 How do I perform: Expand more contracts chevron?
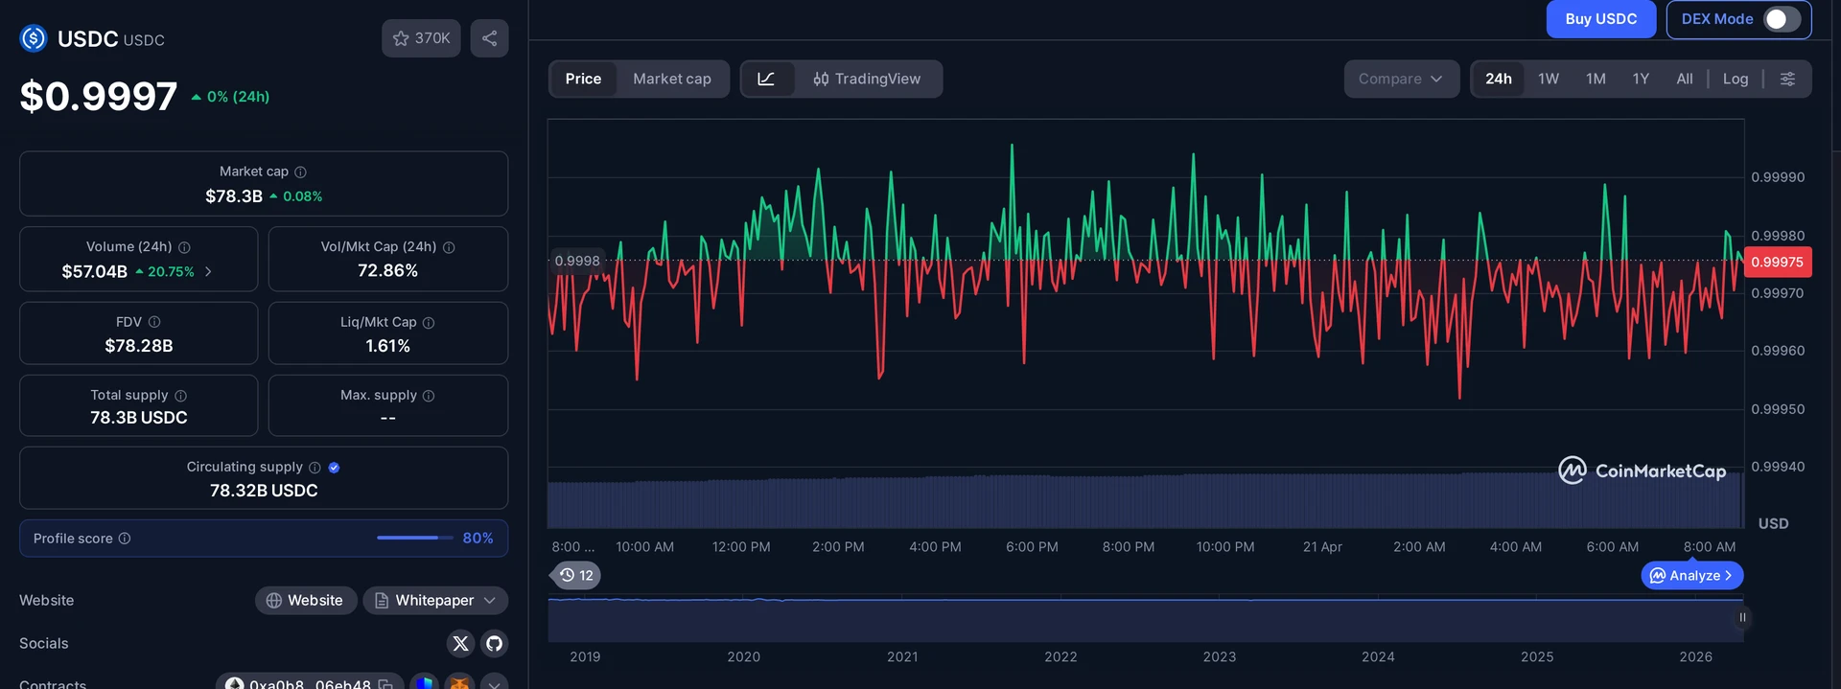tap(494, 682)
